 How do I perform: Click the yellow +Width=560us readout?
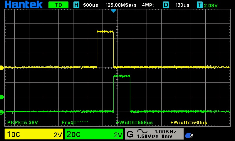pos(189,122)
